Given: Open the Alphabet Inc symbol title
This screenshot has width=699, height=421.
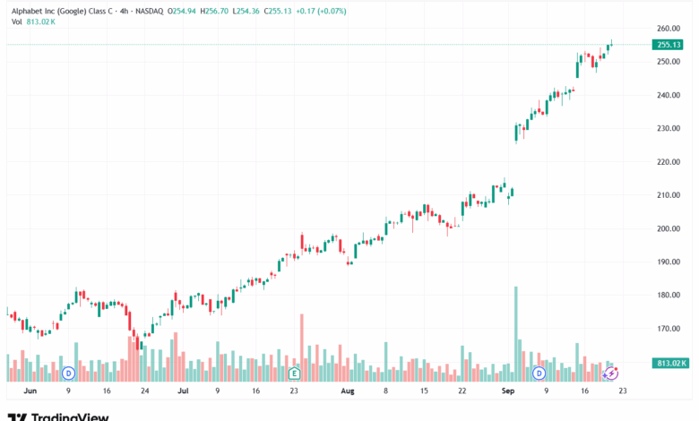Looking at the screenshot, I should pos(70,10).
